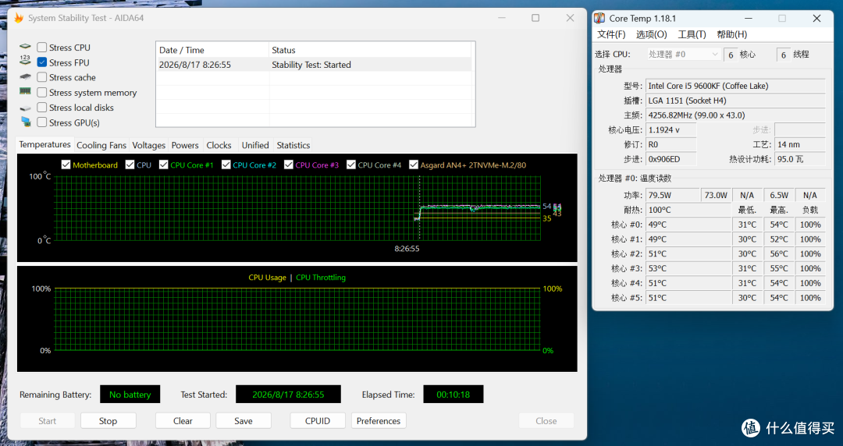The width and height of the screenshot is (843, 446).
Task: Click the RAM module icon beside Stress system memory
Action: [25, 91]
